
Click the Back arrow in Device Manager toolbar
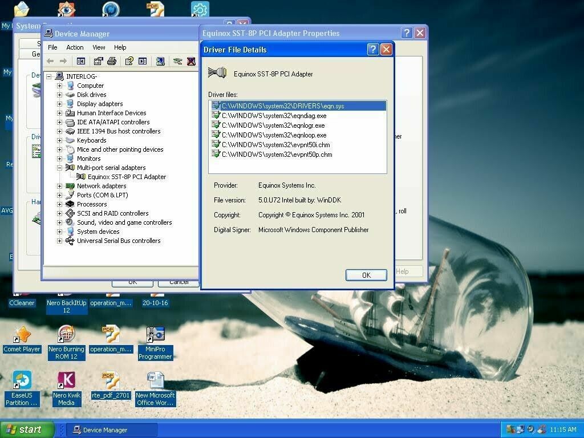(x=50, y=61)
